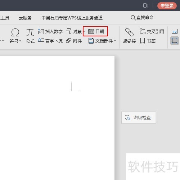
Task: Open 中国石油专属WPS线上服务通道 tab
Action: [72, 18]
